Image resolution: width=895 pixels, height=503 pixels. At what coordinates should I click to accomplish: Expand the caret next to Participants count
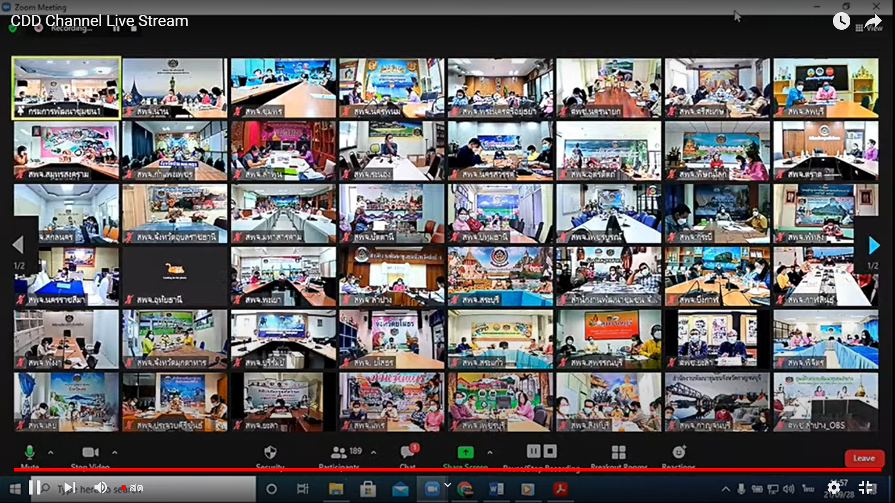[374, 452]
